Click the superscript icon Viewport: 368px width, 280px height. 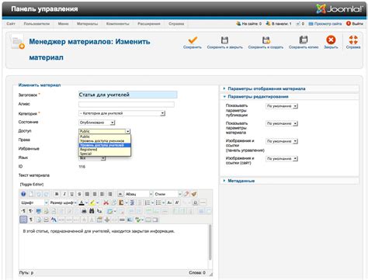177,202
